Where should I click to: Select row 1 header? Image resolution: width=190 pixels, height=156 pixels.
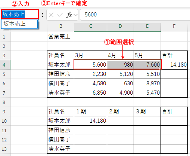(x=5, y=37)
